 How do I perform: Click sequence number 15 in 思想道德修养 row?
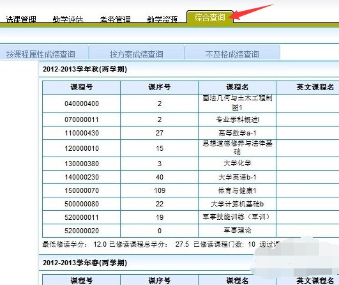[x=160, y=148]
